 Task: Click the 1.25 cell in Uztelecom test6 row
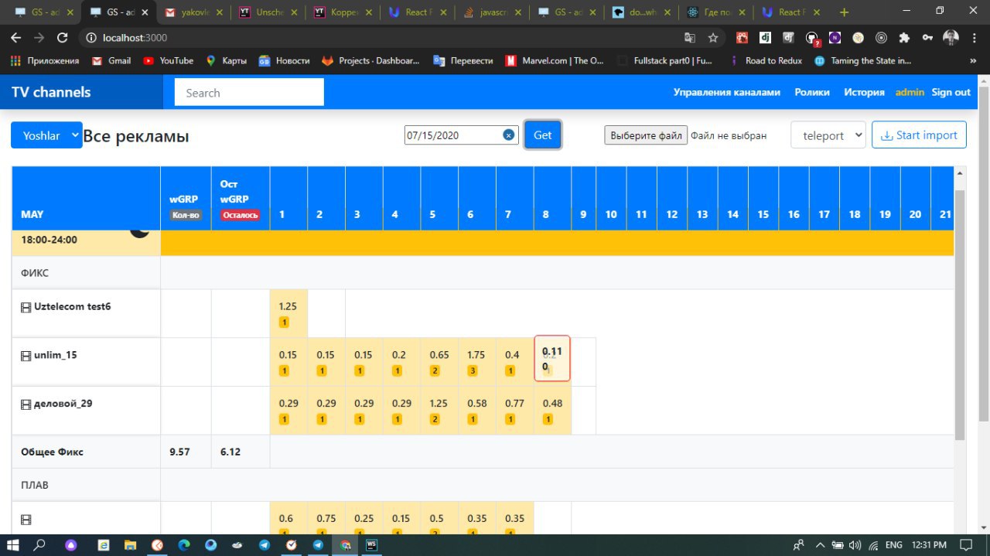288,313
